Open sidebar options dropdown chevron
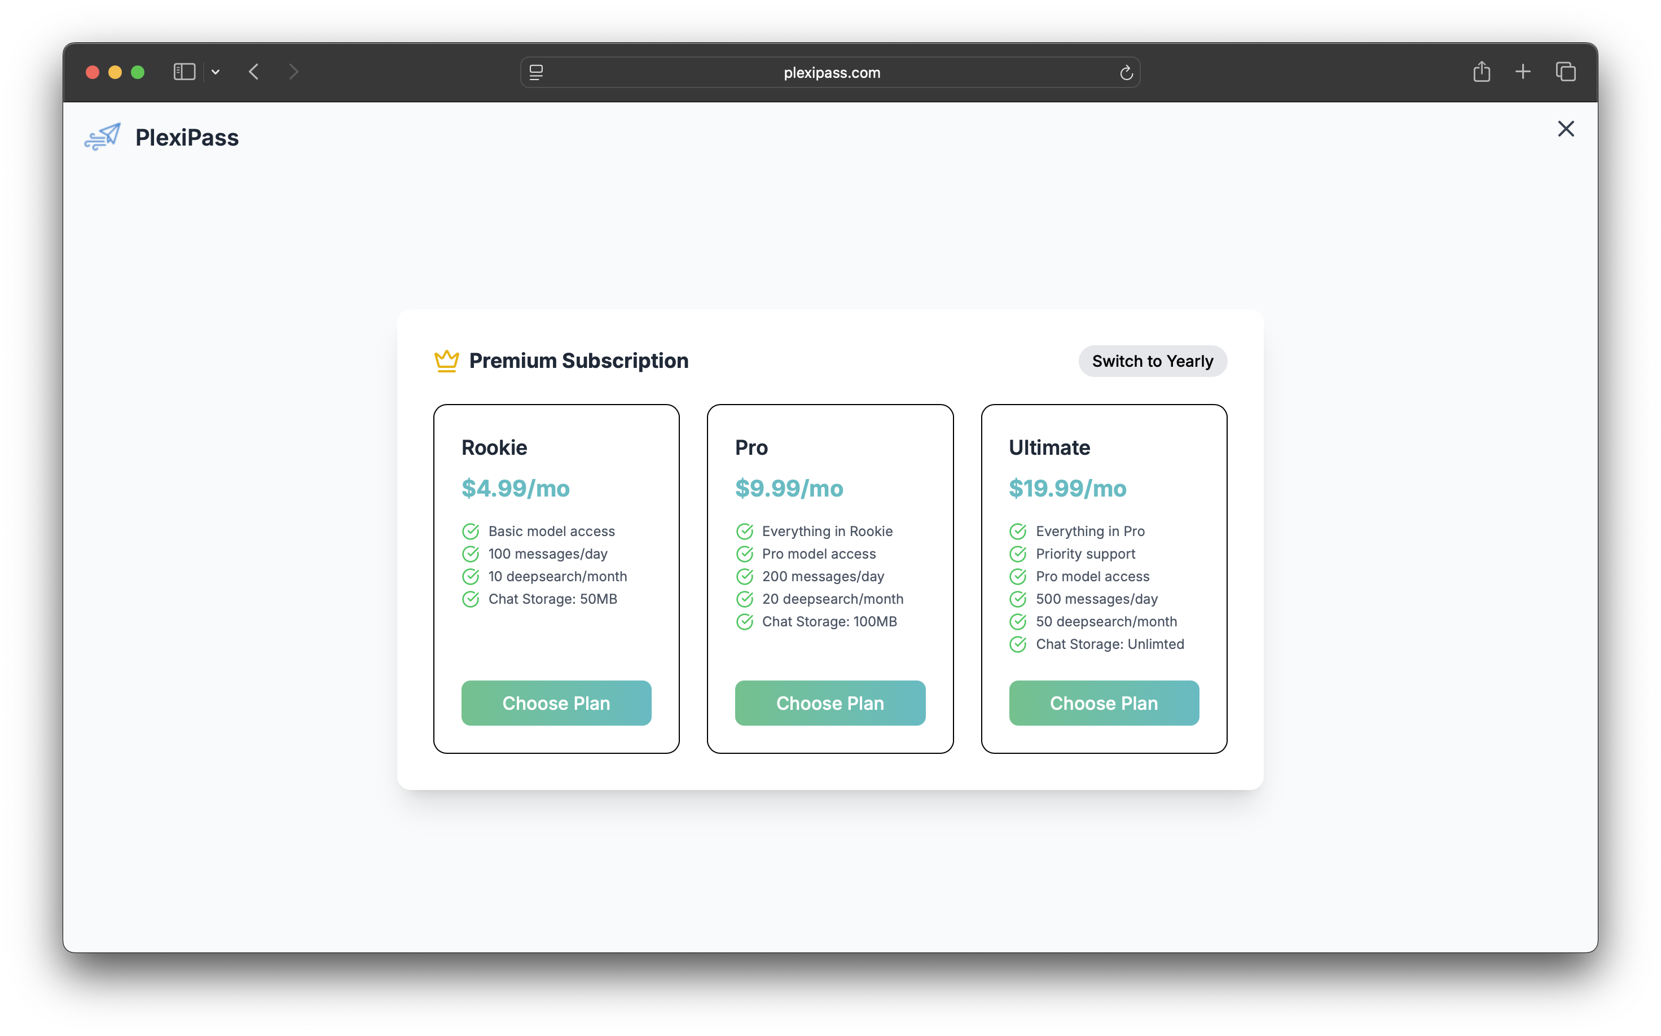 [216, 72]
